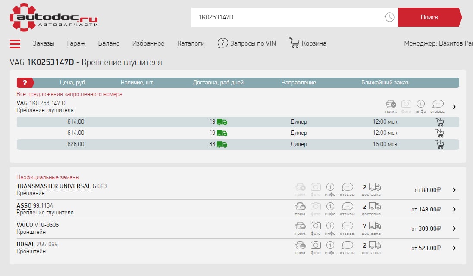Click the ASSO brand link

click(x=24, y=205)
